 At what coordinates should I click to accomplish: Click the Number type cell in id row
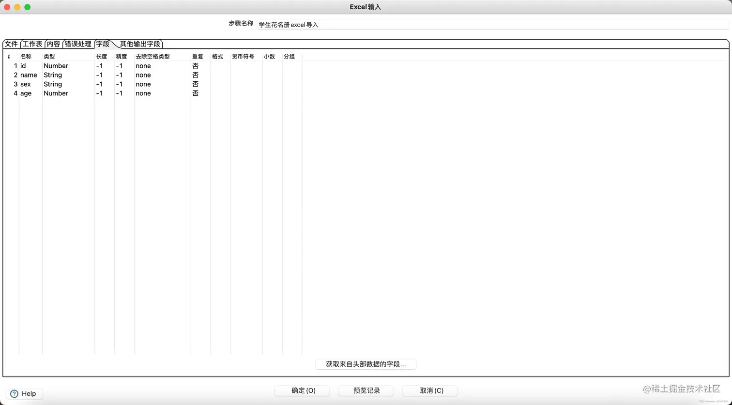point(68,66)
